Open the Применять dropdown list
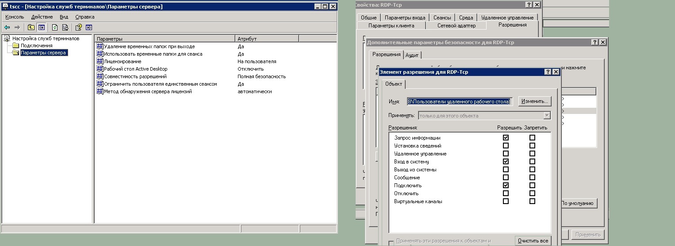 click(547, 116)
